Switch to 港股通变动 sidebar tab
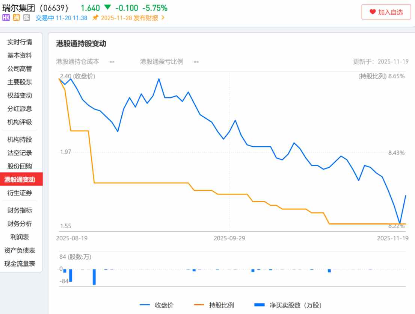The width and height of the screenshot is (415, 314). [x=20, y=179]
